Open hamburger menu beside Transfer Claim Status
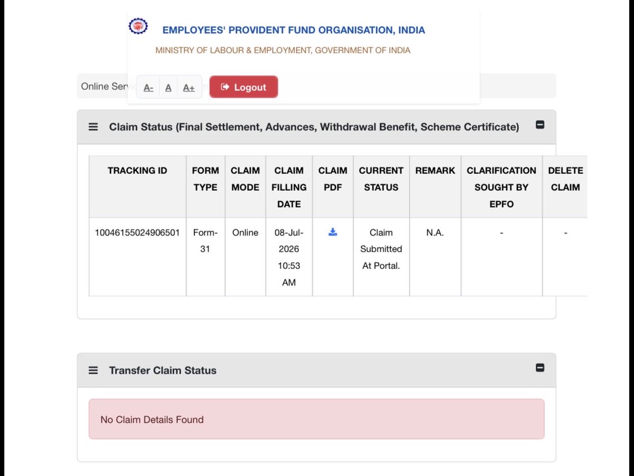 pos(94,370)
